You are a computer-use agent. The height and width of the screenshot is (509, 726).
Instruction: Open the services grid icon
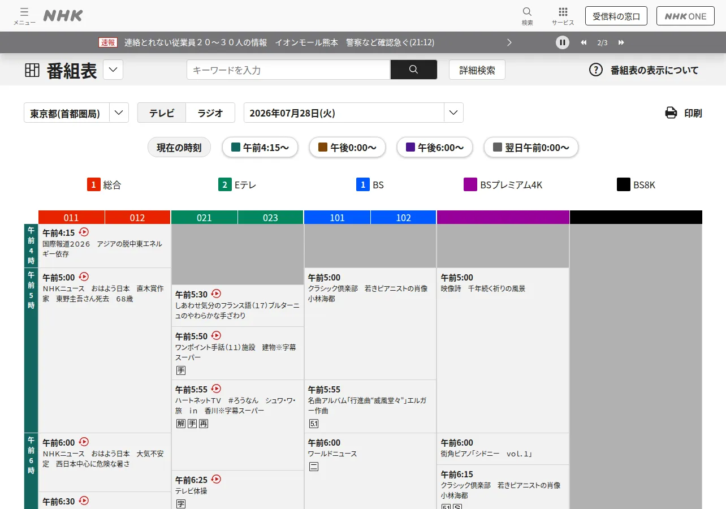click(x=563, y=12)
